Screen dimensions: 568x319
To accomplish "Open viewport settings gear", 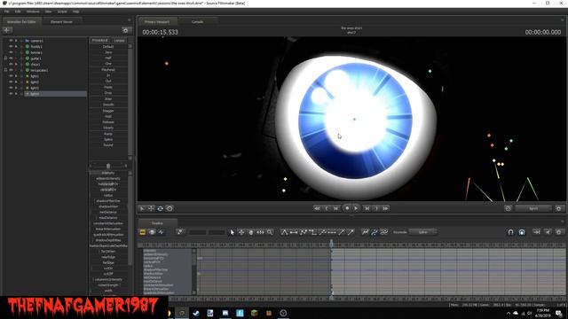I will (558, 209).
